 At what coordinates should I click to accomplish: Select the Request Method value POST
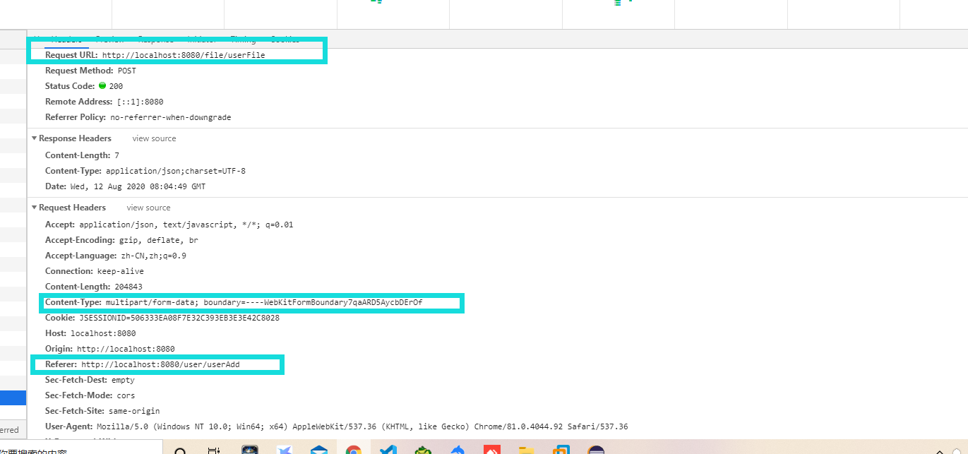click(127, 71)
